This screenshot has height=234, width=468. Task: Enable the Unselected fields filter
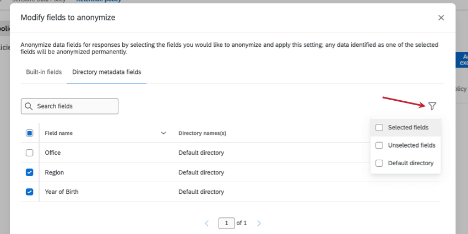click(379, 145)
